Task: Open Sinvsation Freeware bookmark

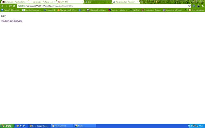Action: tap(32, 10)
